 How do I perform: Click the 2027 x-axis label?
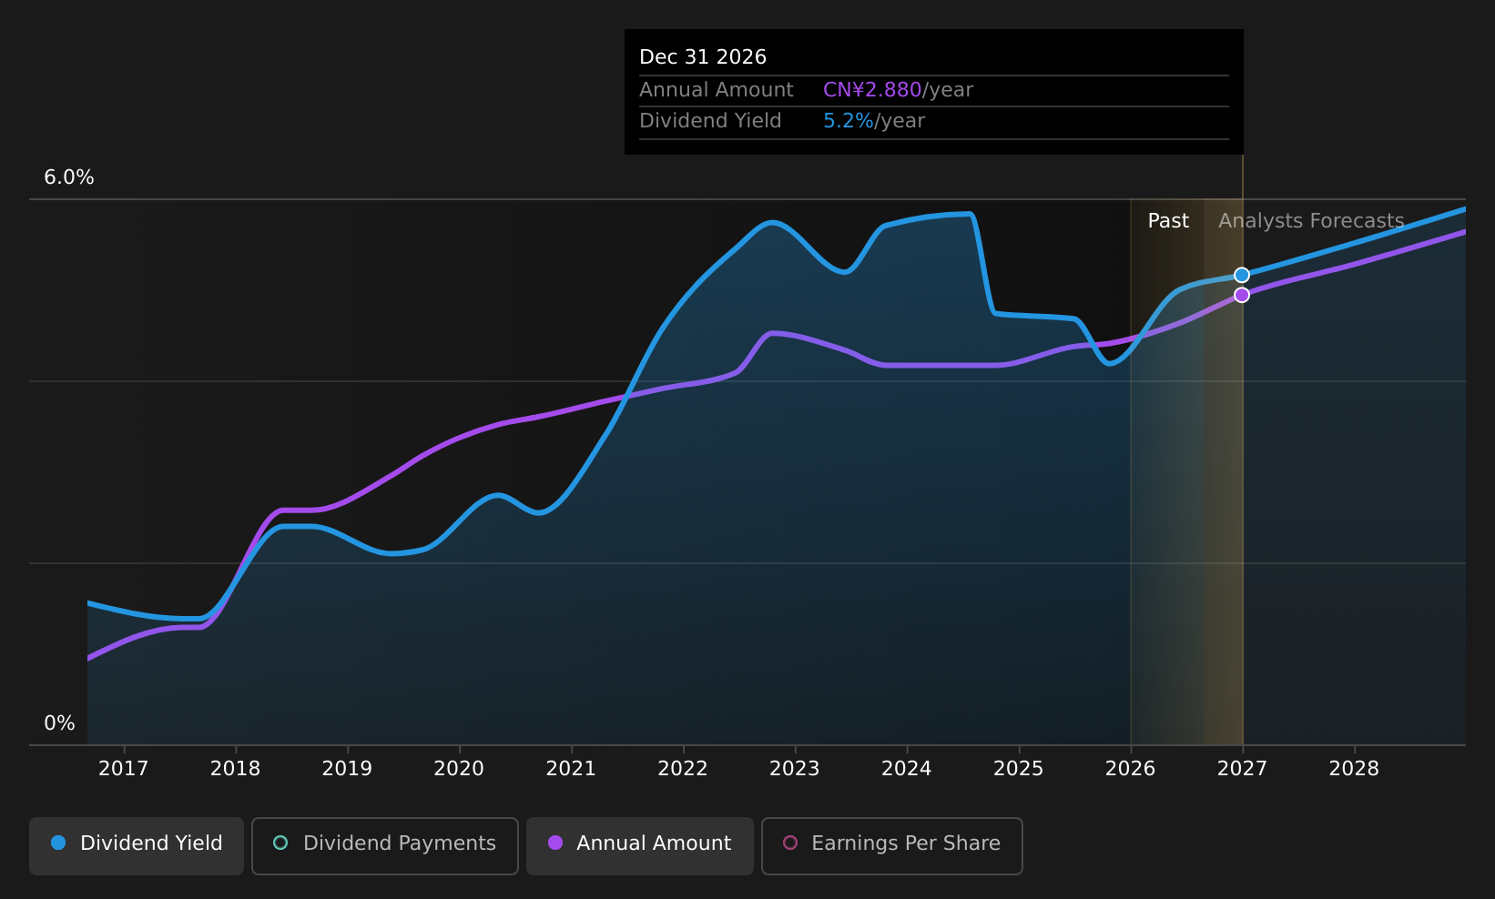pyautogui.click(x=1242, y=769)
